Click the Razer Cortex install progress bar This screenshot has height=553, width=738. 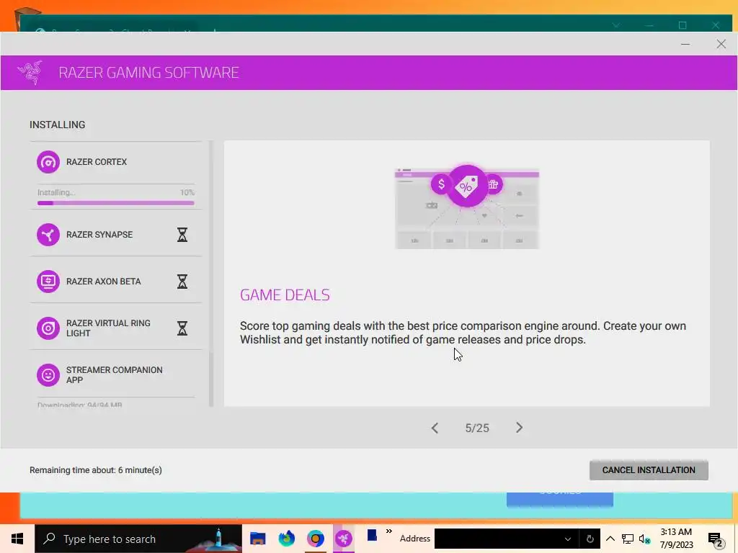click(116, 203)
